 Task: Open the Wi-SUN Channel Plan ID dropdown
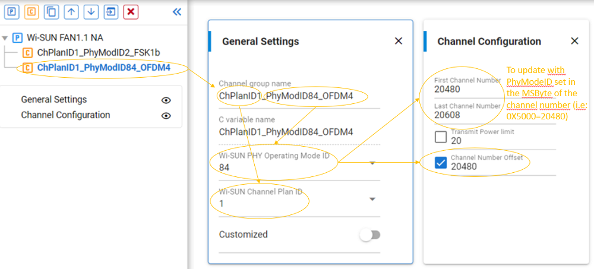coord(299,200)
